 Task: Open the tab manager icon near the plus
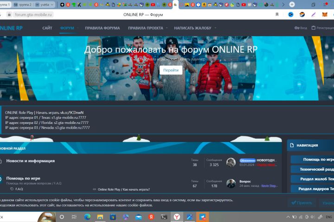(x=313, y=5)
